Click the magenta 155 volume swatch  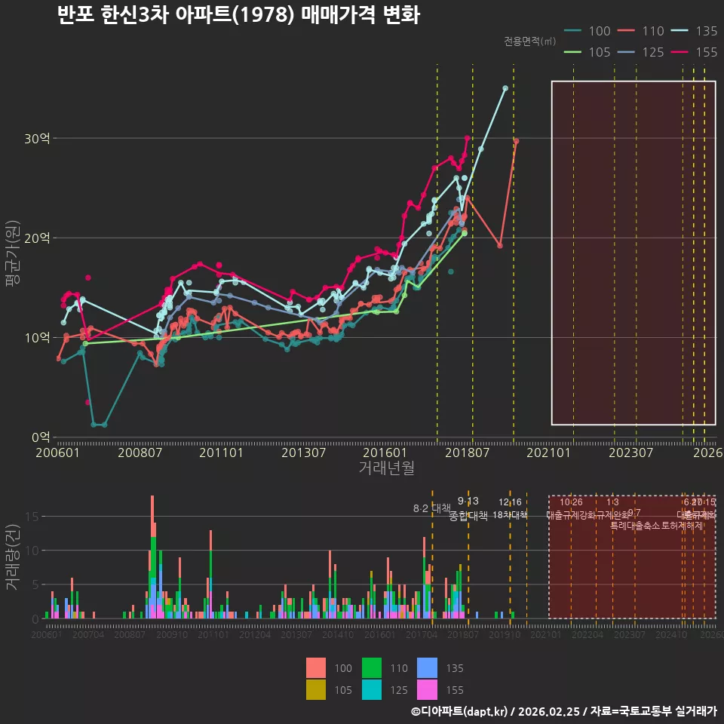[x=427, y=689]
